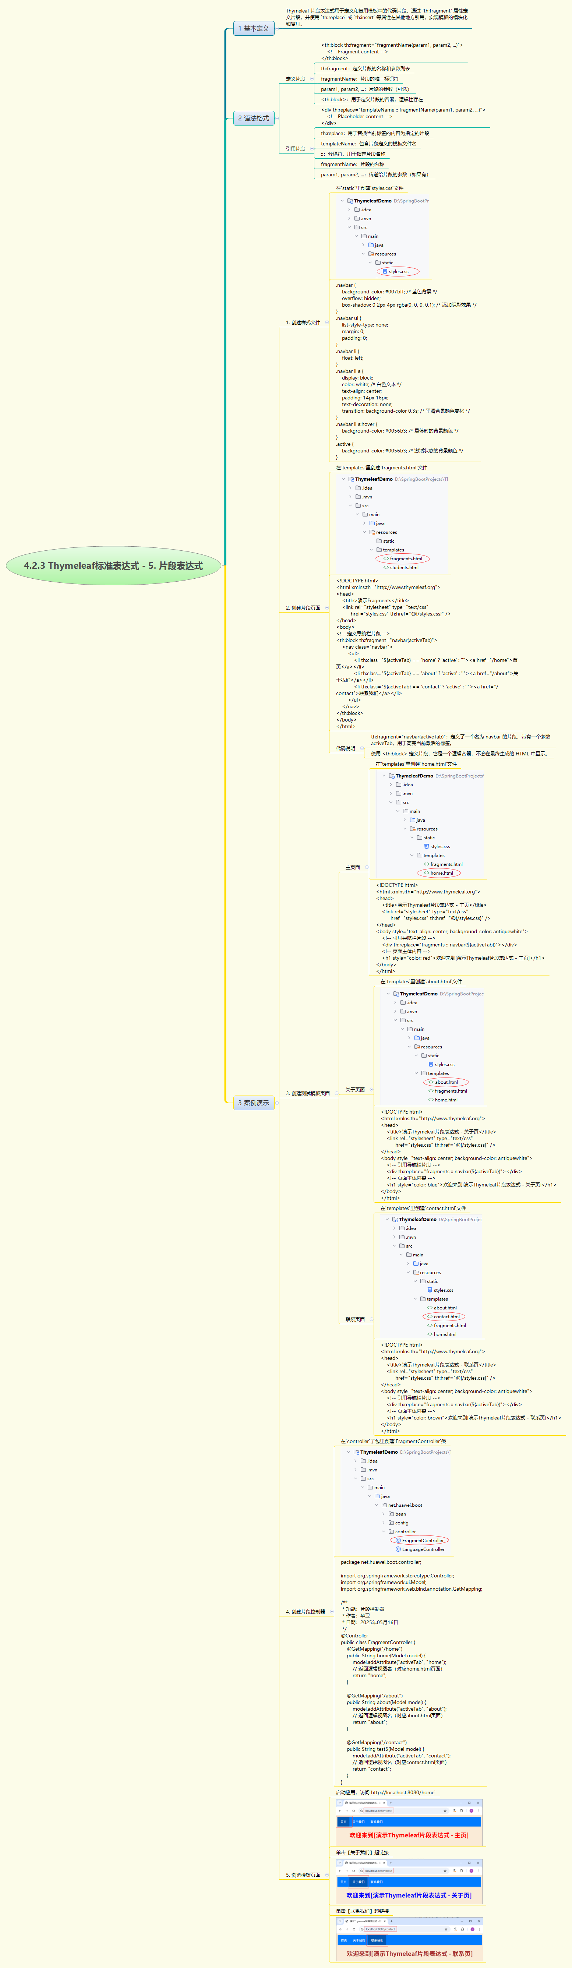
Task: Expand the config package chevron
Action: [384, 1523]
